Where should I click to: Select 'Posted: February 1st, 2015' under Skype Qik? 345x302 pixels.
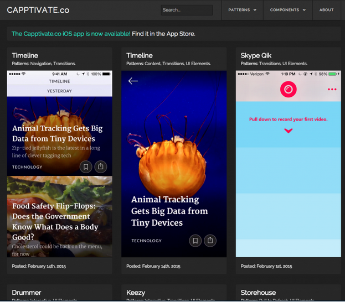(x=266, y=266)
